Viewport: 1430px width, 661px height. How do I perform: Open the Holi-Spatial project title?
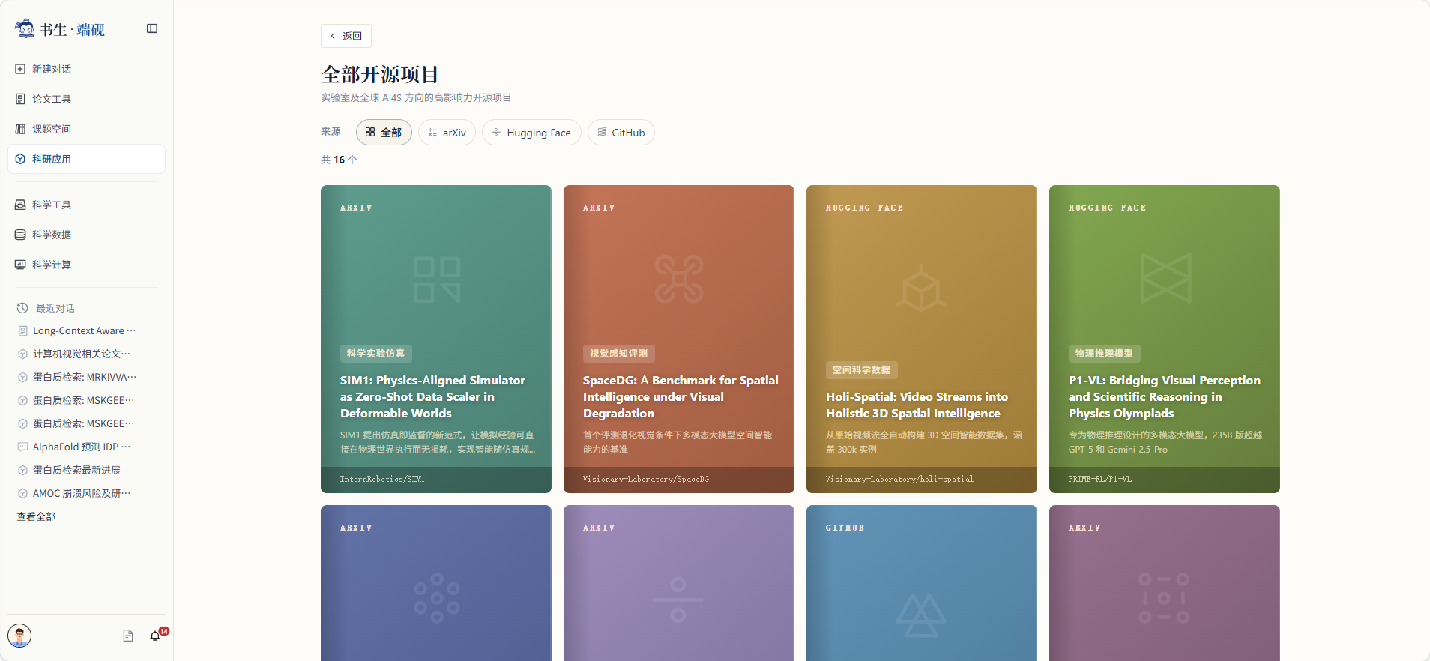click(x=917, y=405)
